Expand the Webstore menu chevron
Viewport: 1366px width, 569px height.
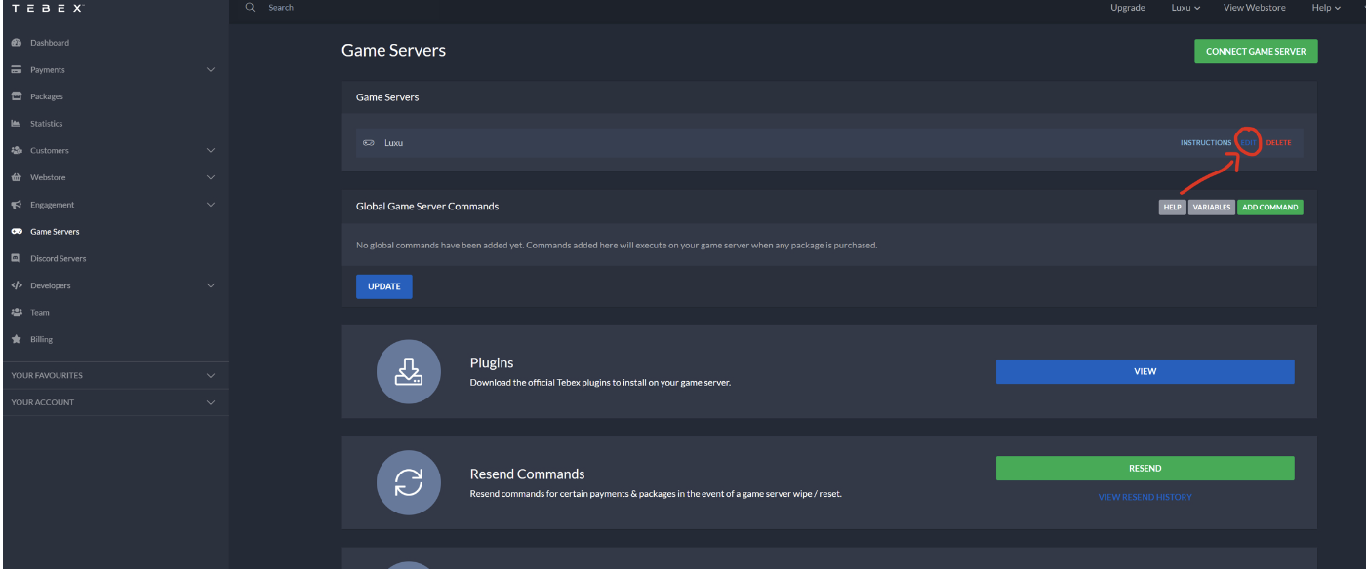[211, 177]
